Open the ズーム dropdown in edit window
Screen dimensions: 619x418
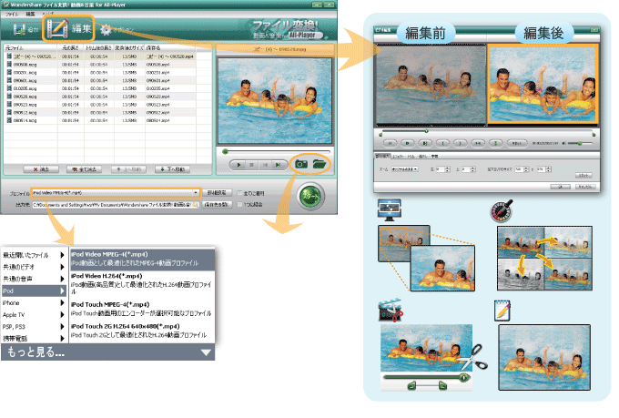pyautogui.click(x=405, y=169)
